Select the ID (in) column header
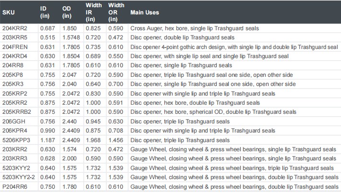Viewport: 341px width, 194px height. pyautogui.click(x=45, y=12)
